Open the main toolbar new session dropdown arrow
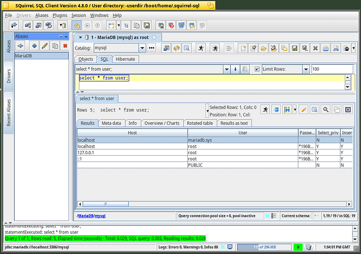 (x=119, y=25)
